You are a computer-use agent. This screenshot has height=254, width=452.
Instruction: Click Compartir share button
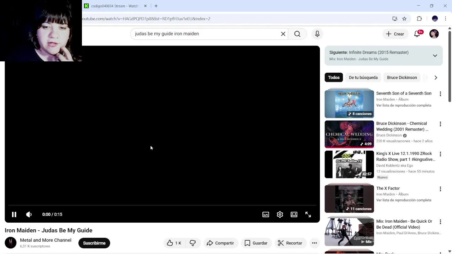(220, 243)
